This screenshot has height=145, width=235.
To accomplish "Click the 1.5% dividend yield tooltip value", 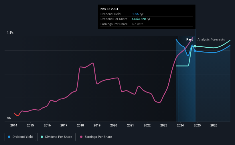I will 135,14.
